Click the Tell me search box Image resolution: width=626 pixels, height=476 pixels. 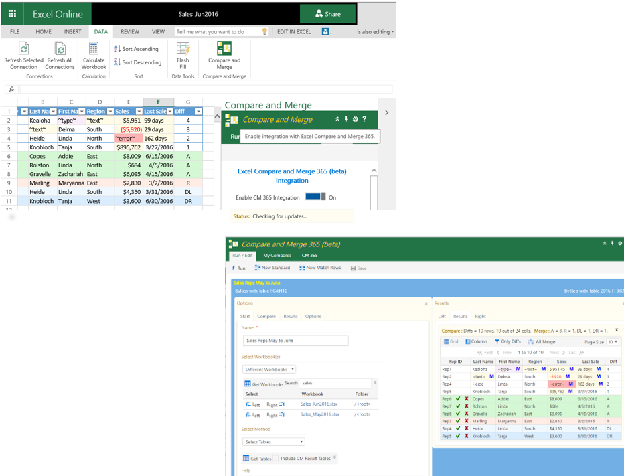click(x=218, y=32)
